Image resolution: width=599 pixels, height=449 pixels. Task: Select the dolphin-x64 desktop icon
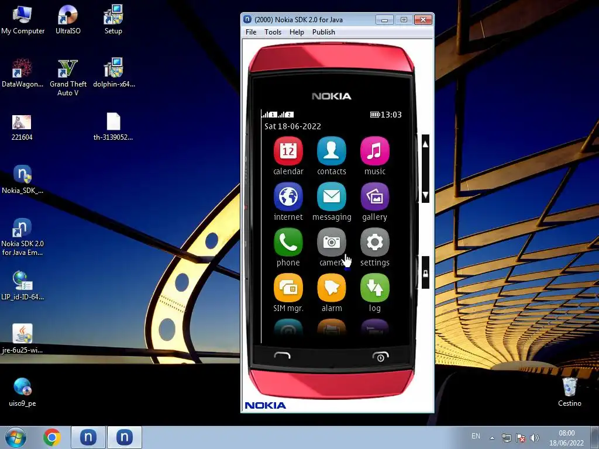click(114, 73)
